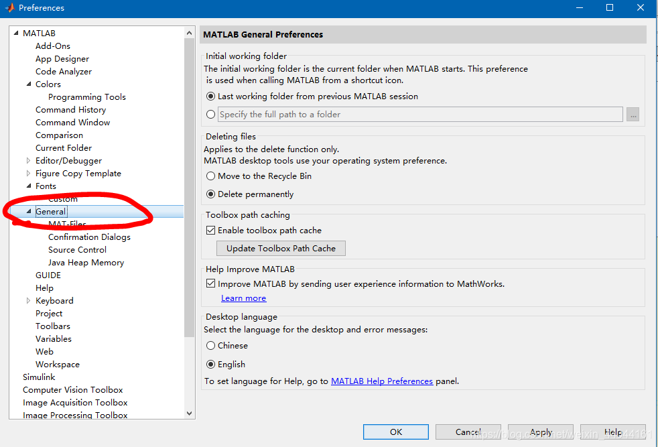Select Comparison preferences

[x=59, y=135]
